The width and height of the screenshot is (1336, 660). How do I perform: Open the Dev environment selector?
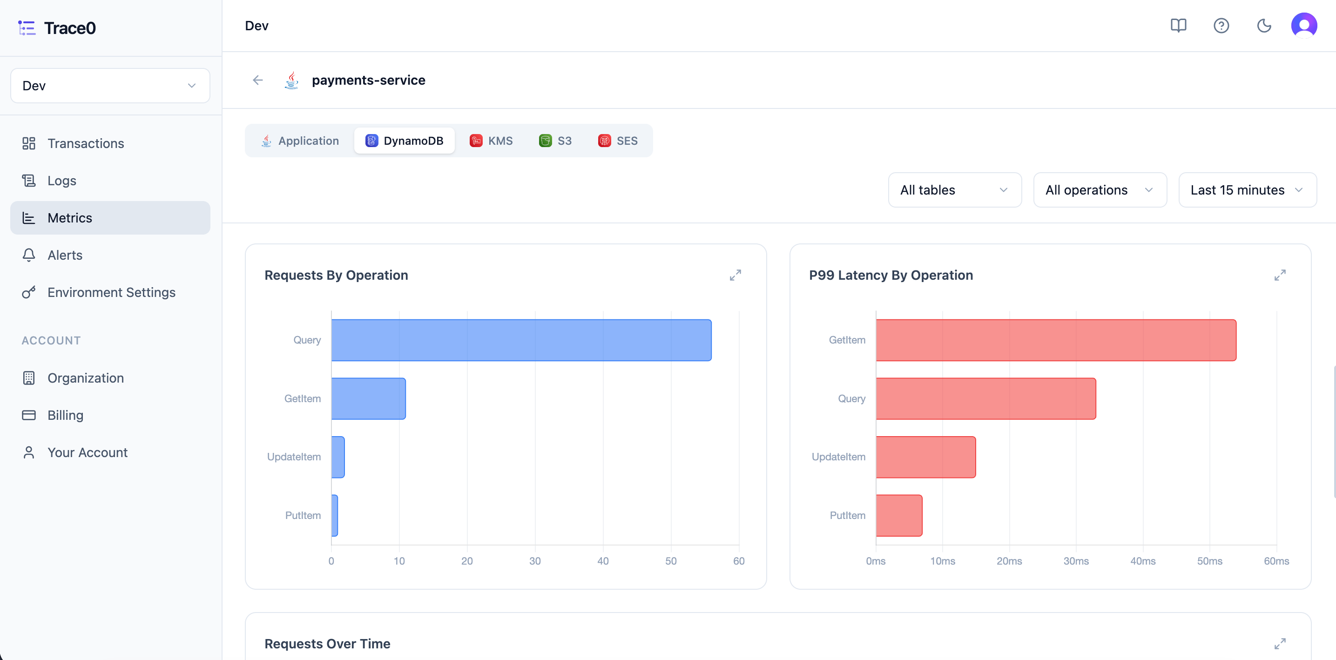tap(110, 86)
